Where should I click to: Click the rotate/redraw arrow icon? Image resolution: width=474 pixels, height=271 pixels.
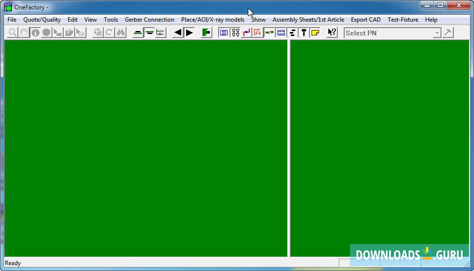[109, 33]
